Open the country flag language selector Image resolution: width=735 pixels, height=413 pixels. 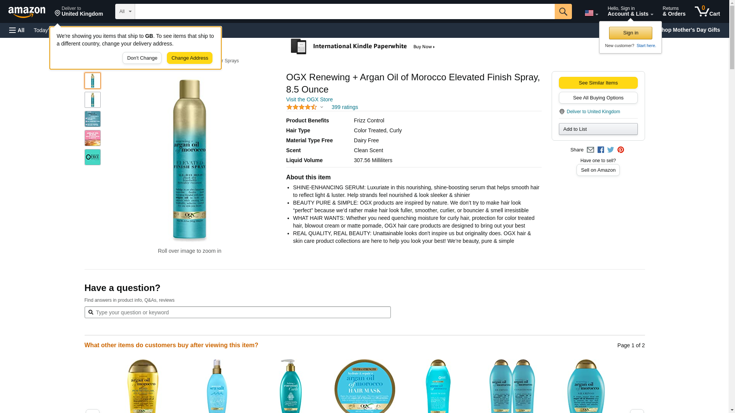click(591, 13)
